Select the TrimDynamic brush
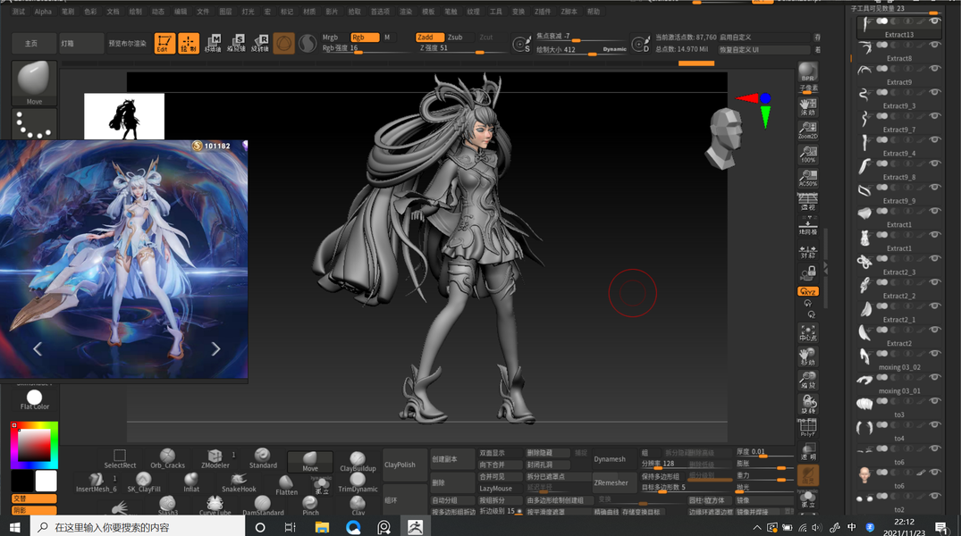This screenshot has width=961, height=536. pyautogui.click(x=358, y=482)
